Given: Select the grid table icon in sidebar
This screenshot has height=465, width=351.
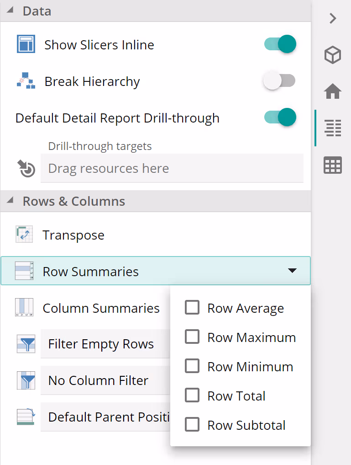Looking at the screenshot, I should (333, 165).
